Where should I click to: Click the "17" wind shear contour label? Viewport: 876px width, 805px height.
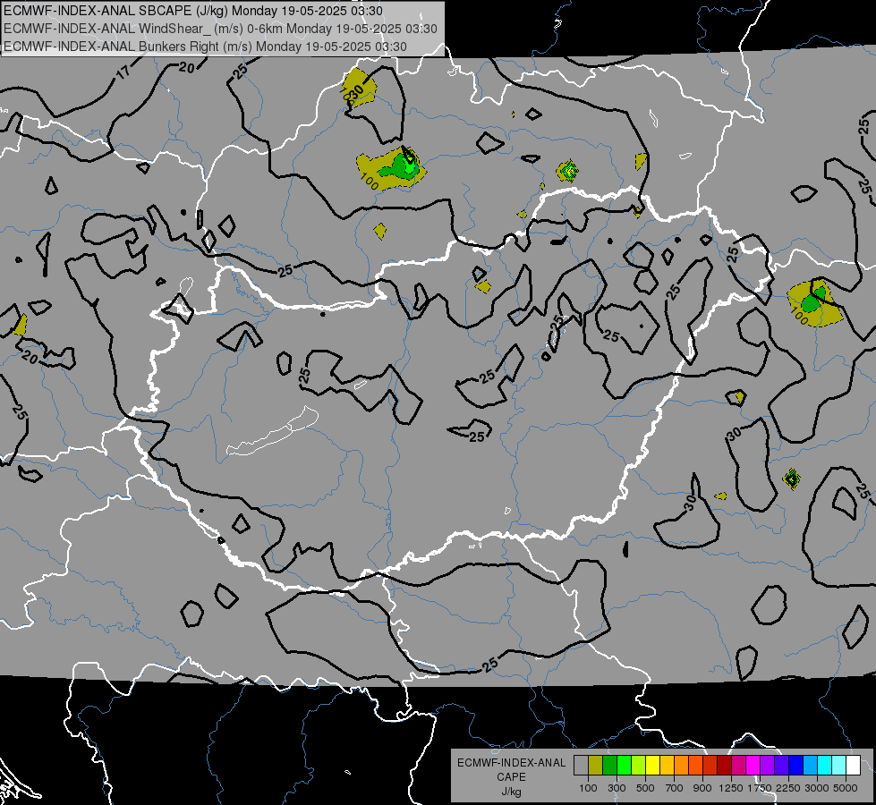[x=123, y=72]
